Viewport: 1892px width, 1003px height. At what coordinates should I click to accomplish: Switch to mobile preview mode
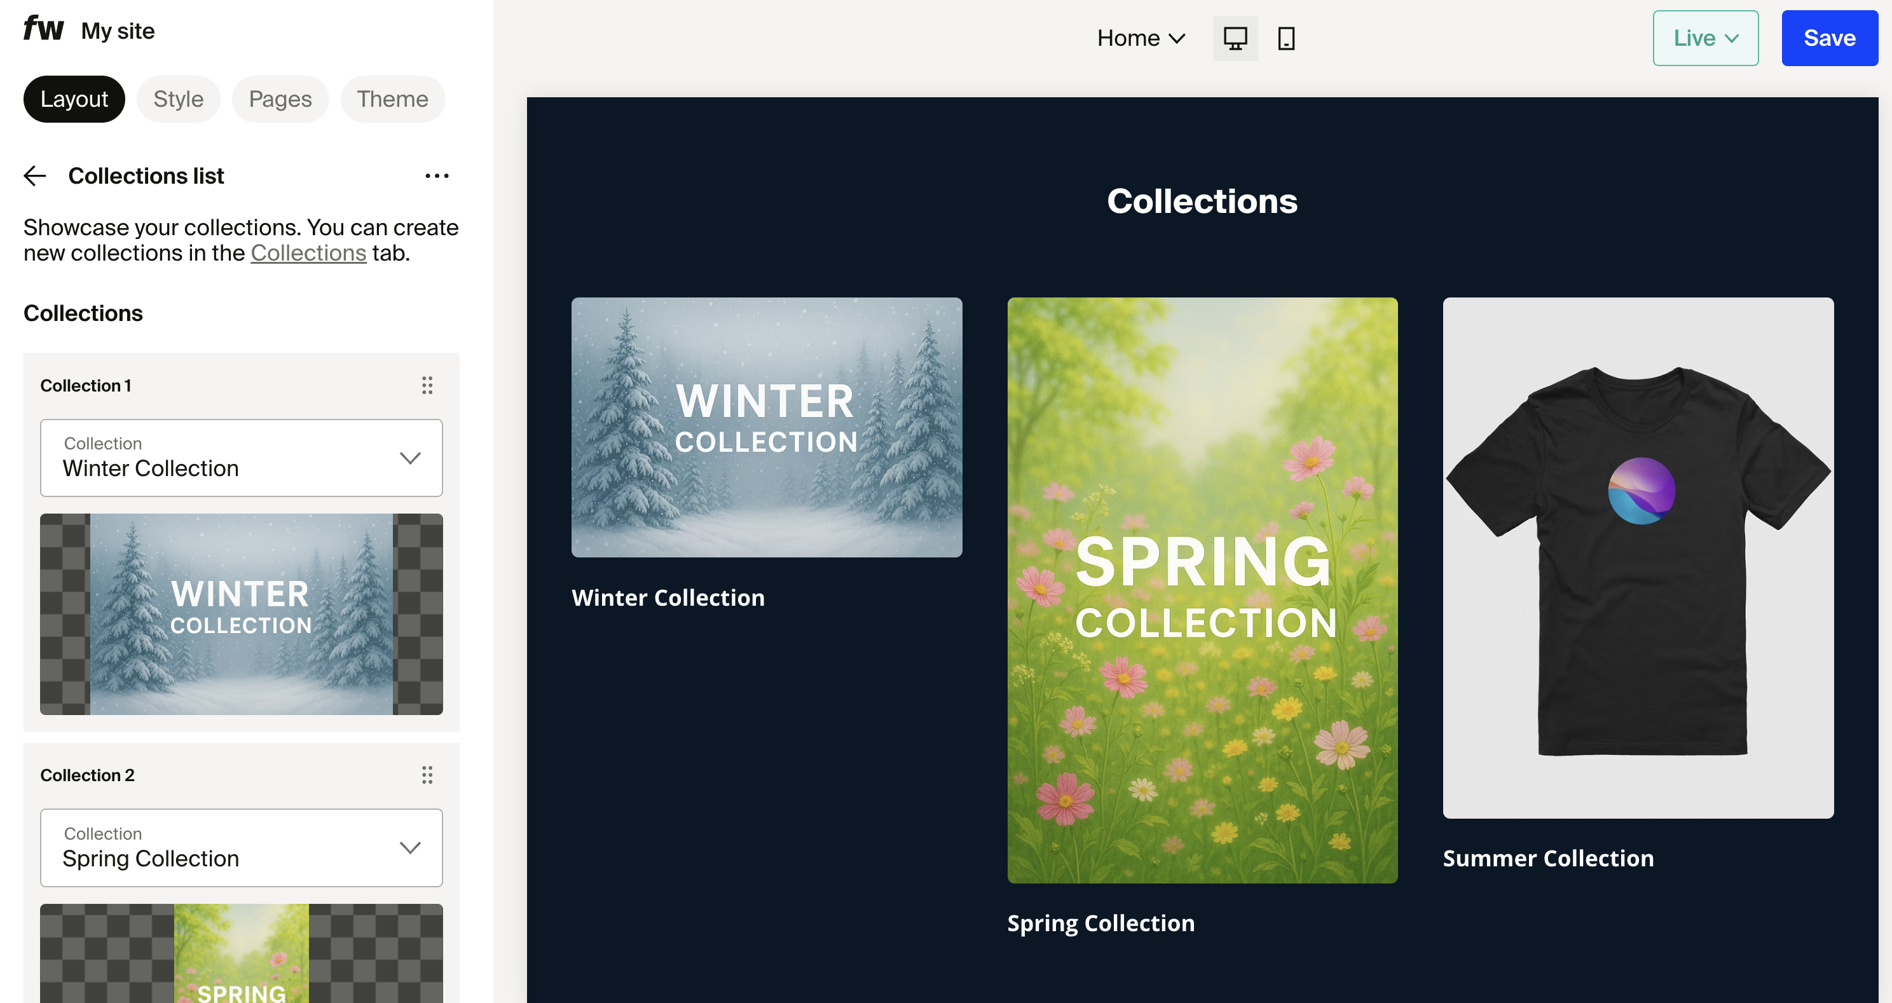click(x=1285, y=38)
